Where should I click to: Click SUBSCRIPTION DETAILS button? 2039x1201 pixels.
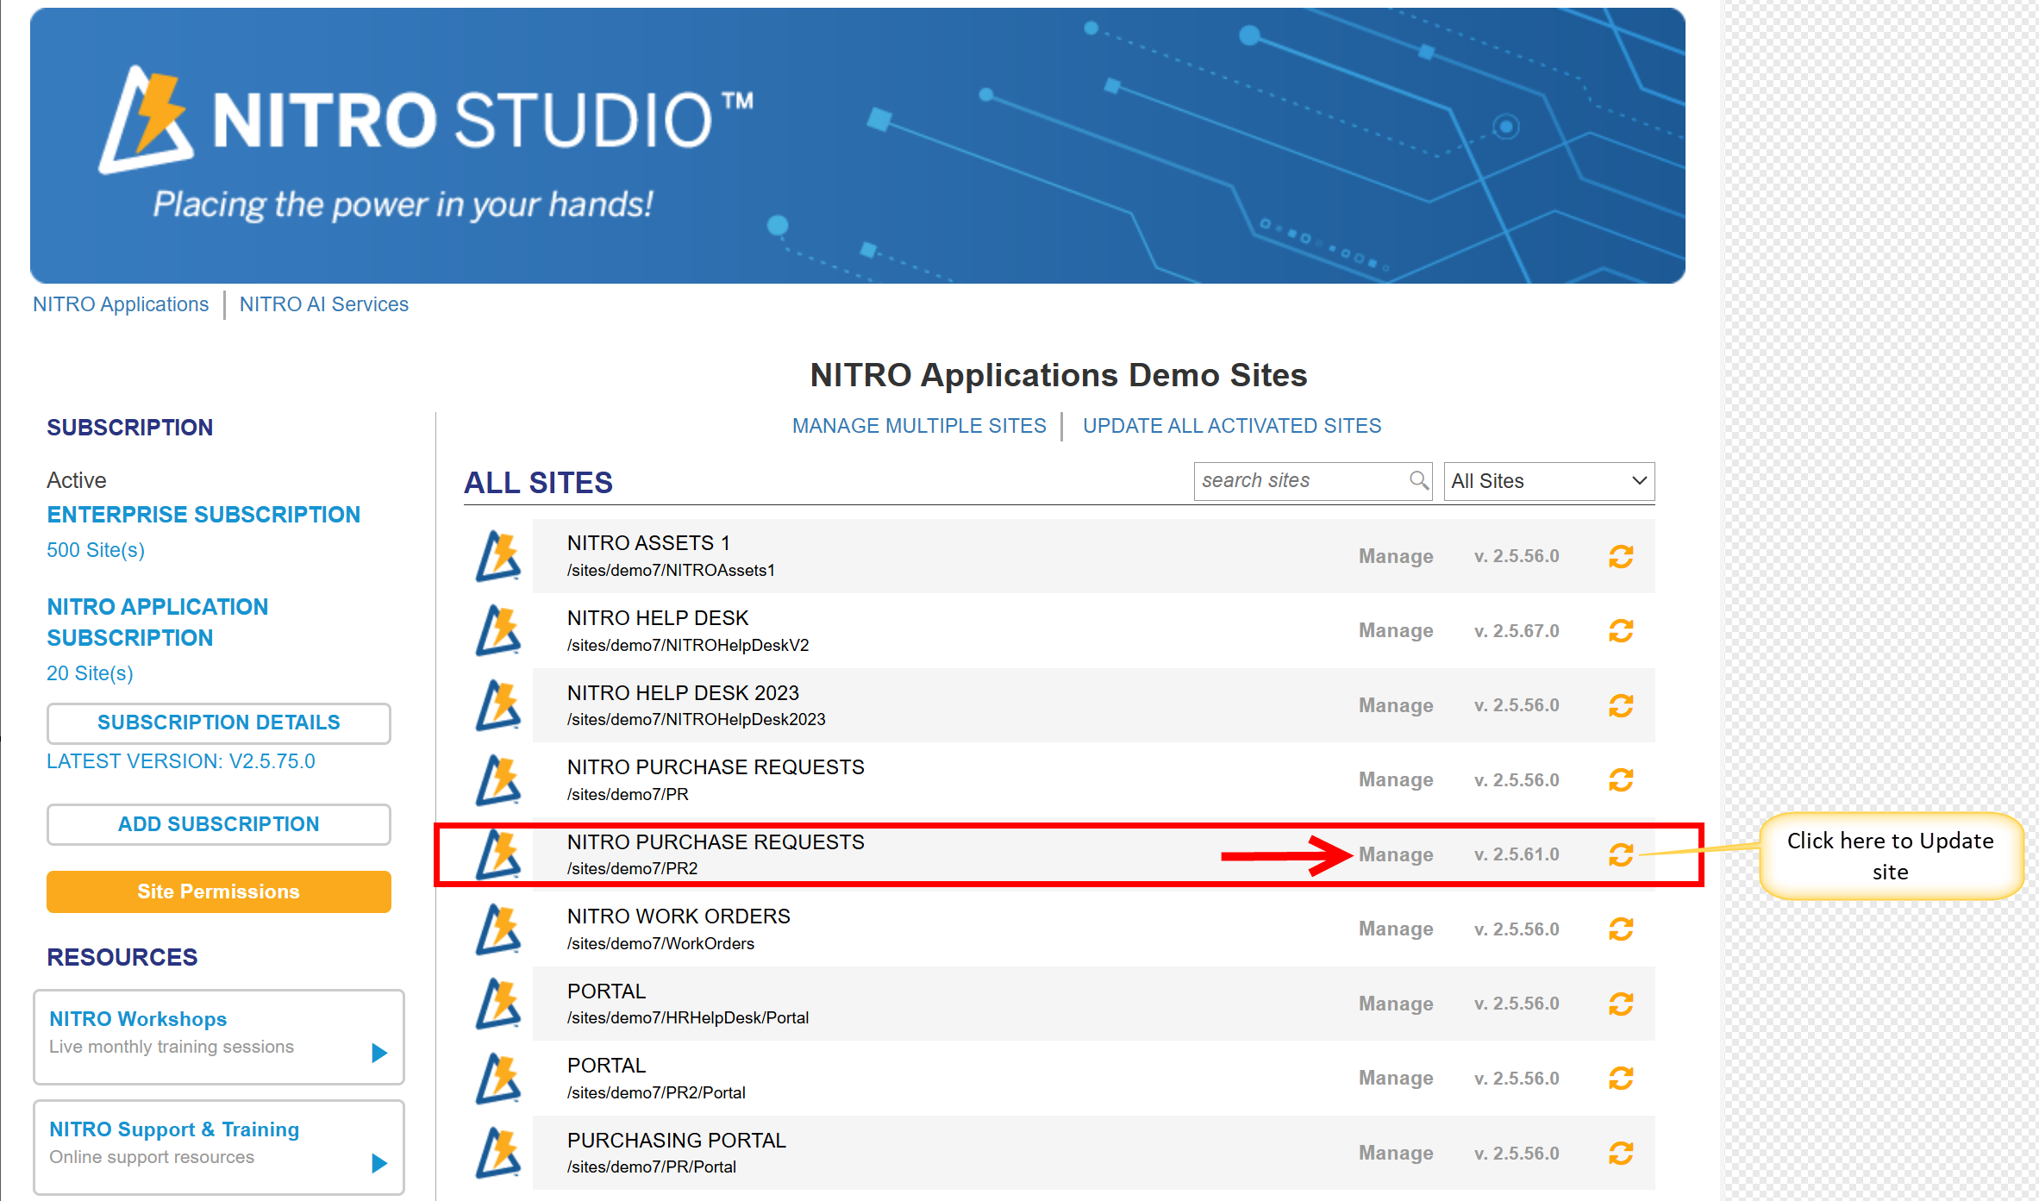point(219,722)
